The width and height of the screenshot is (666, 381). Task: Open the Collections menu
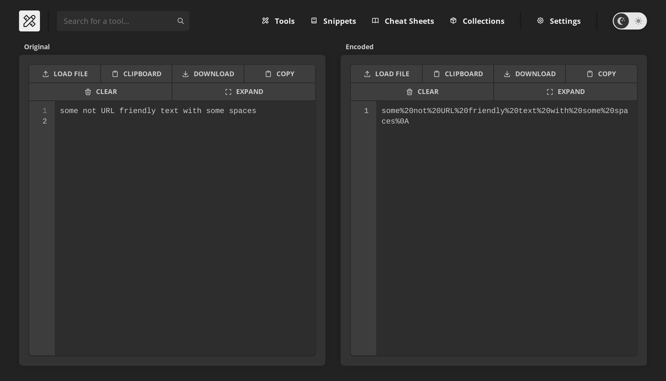[477, 21]
